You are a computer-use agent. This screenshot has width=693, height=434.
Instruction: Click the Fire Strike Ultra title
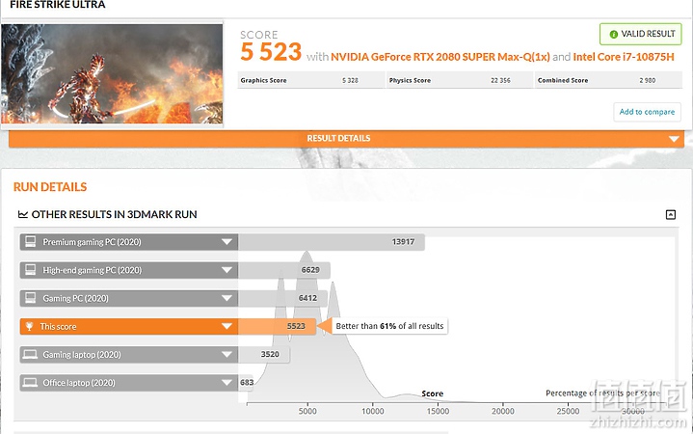click(x=58, y=5)
